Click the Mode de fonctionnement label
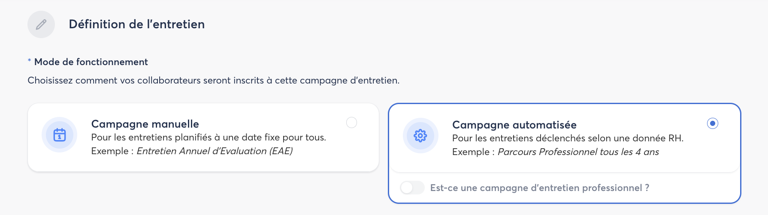Image resolution: width=768 pixels, height=215 pixels. tap(91, 62)
